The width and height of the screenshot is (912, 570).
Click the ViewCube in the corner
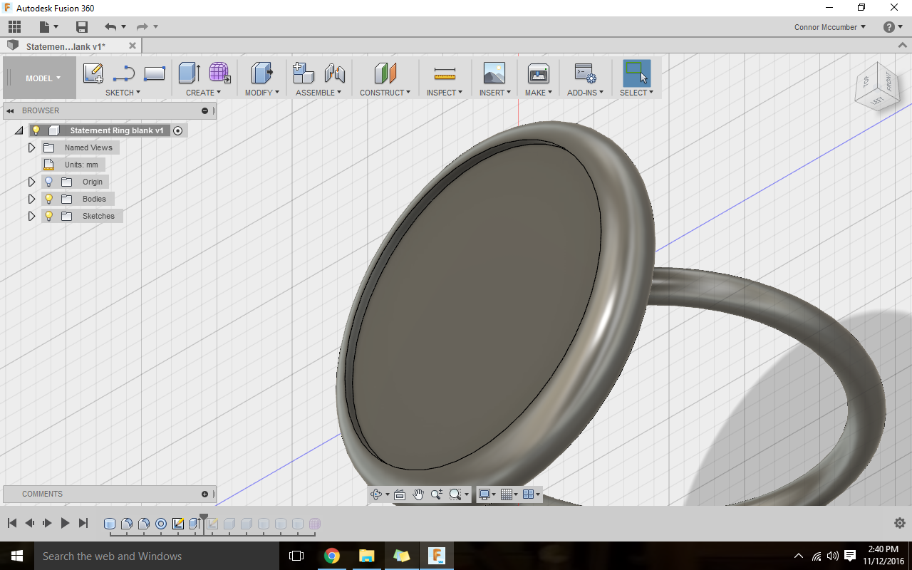tap(877, 86)
